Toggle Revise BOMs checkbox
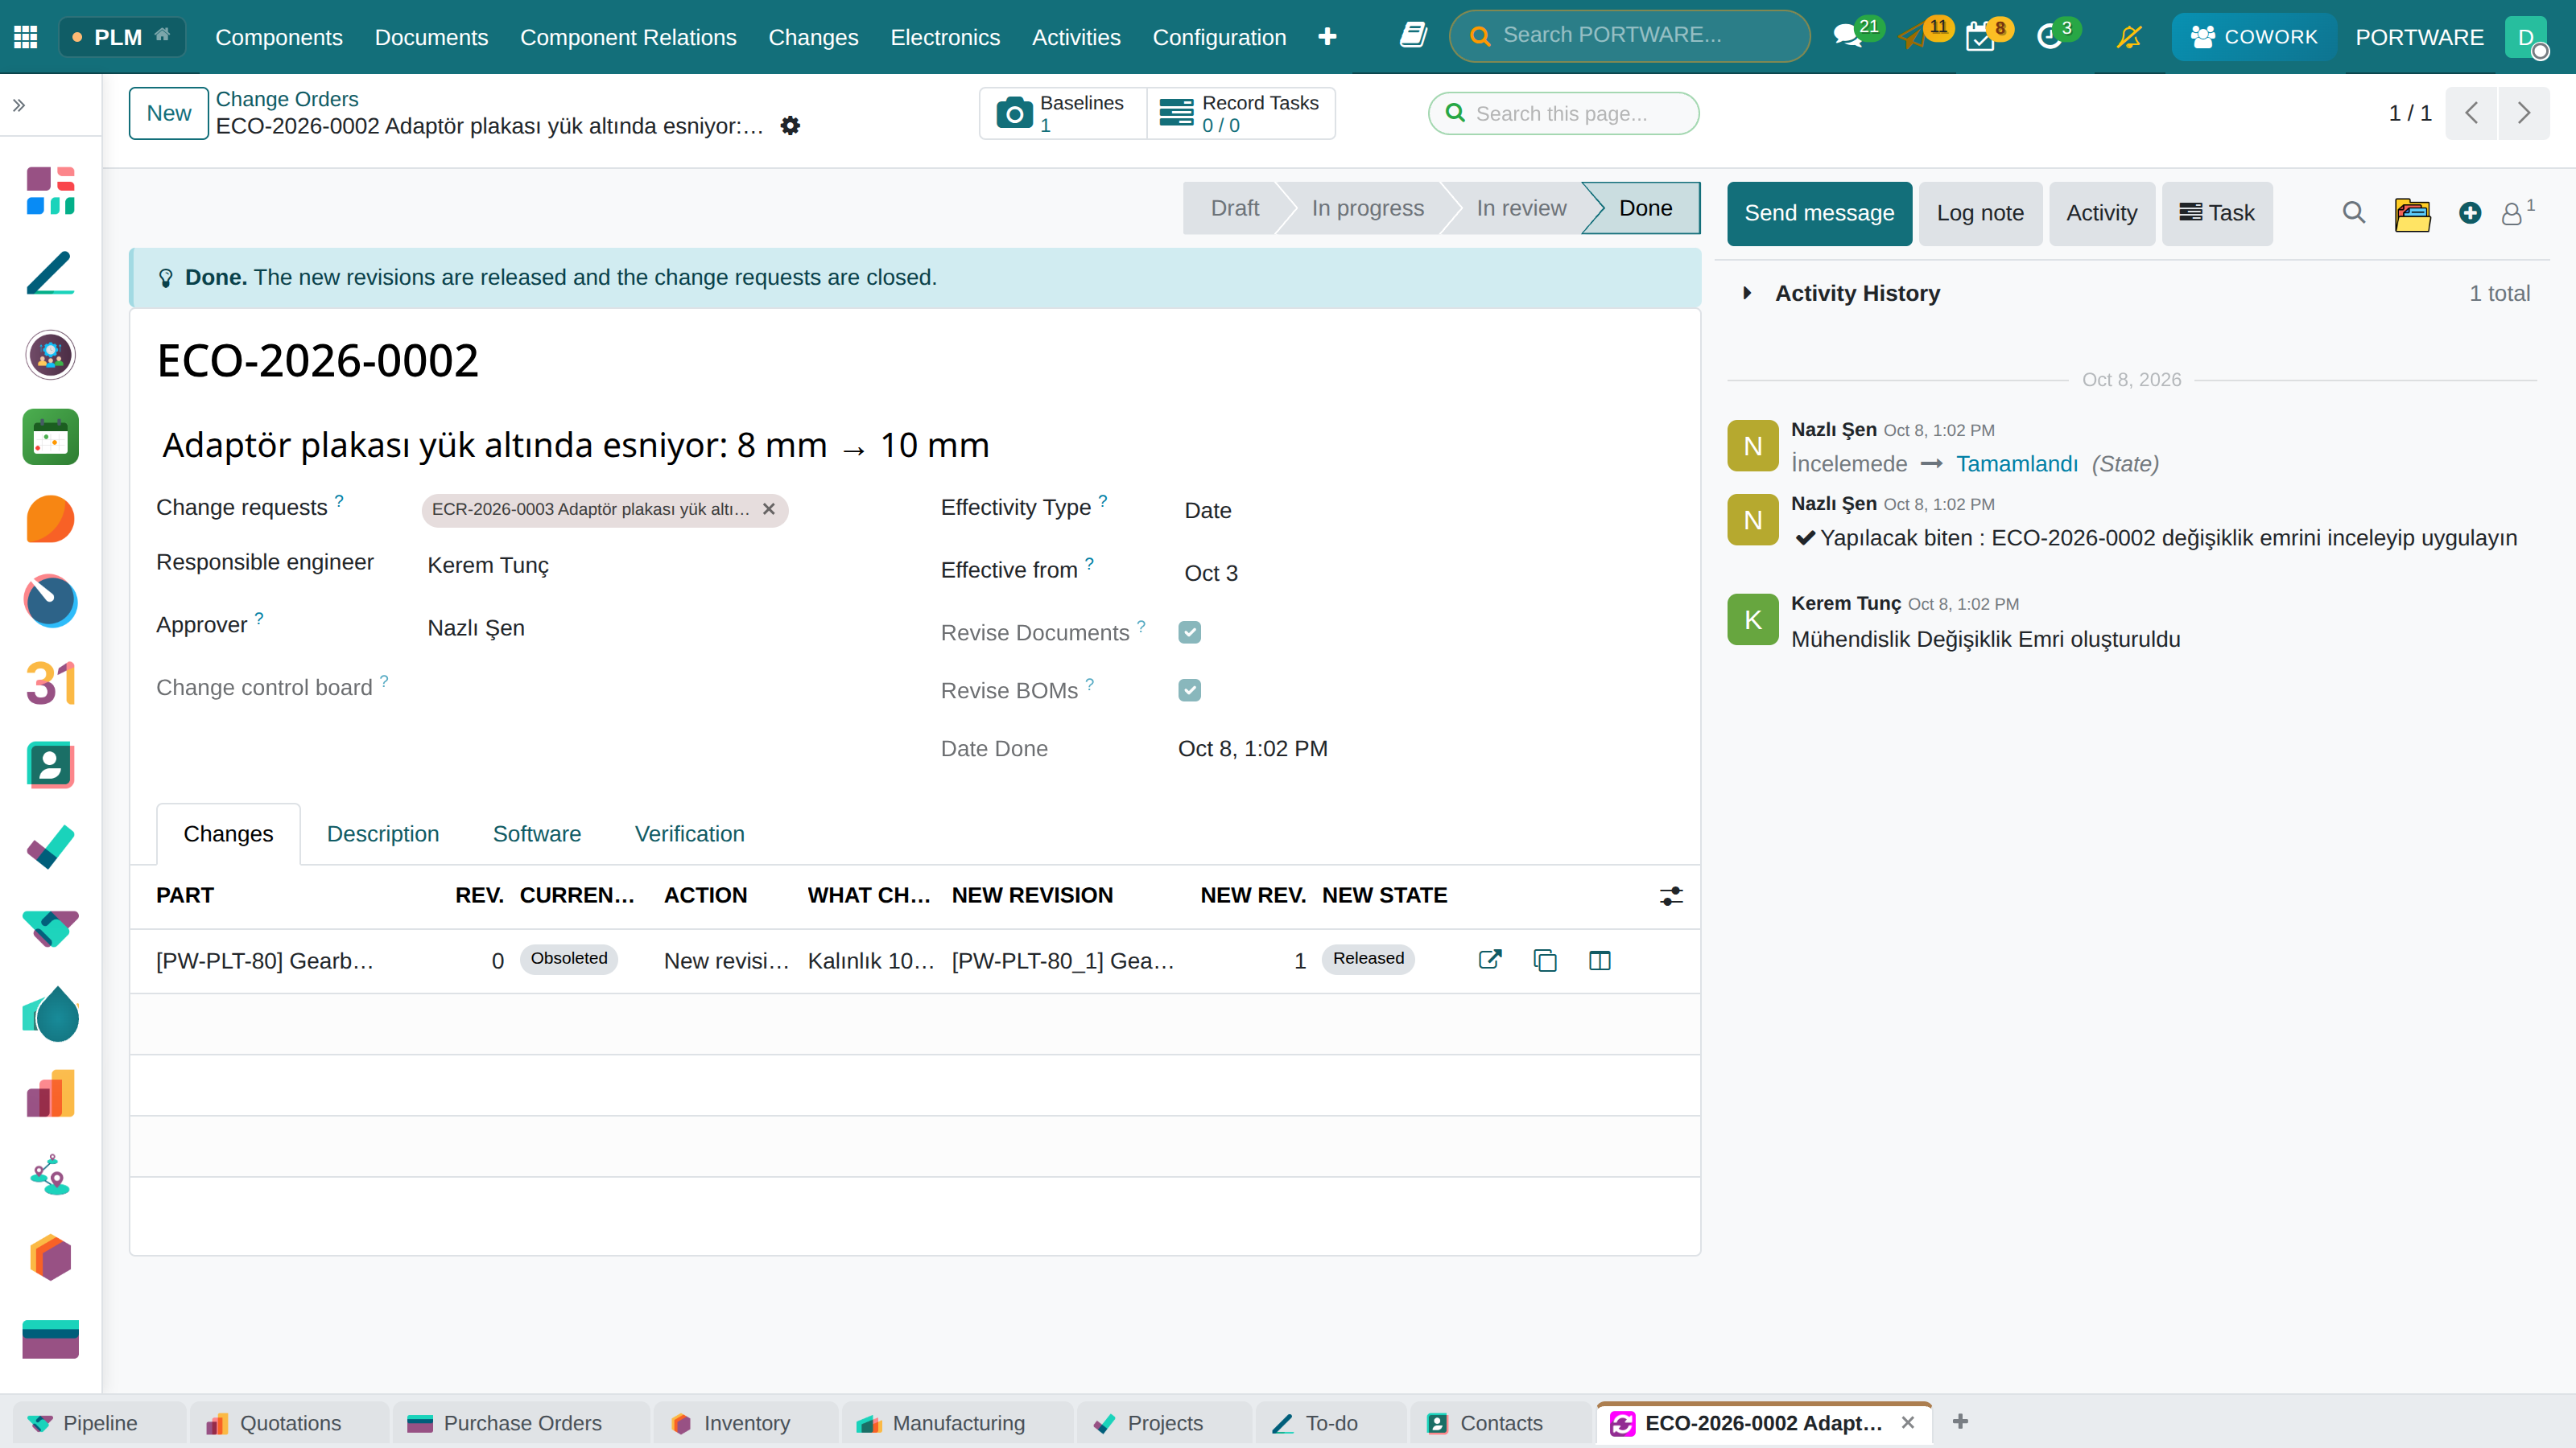 pyautogui.click(x=1189, y=690)
